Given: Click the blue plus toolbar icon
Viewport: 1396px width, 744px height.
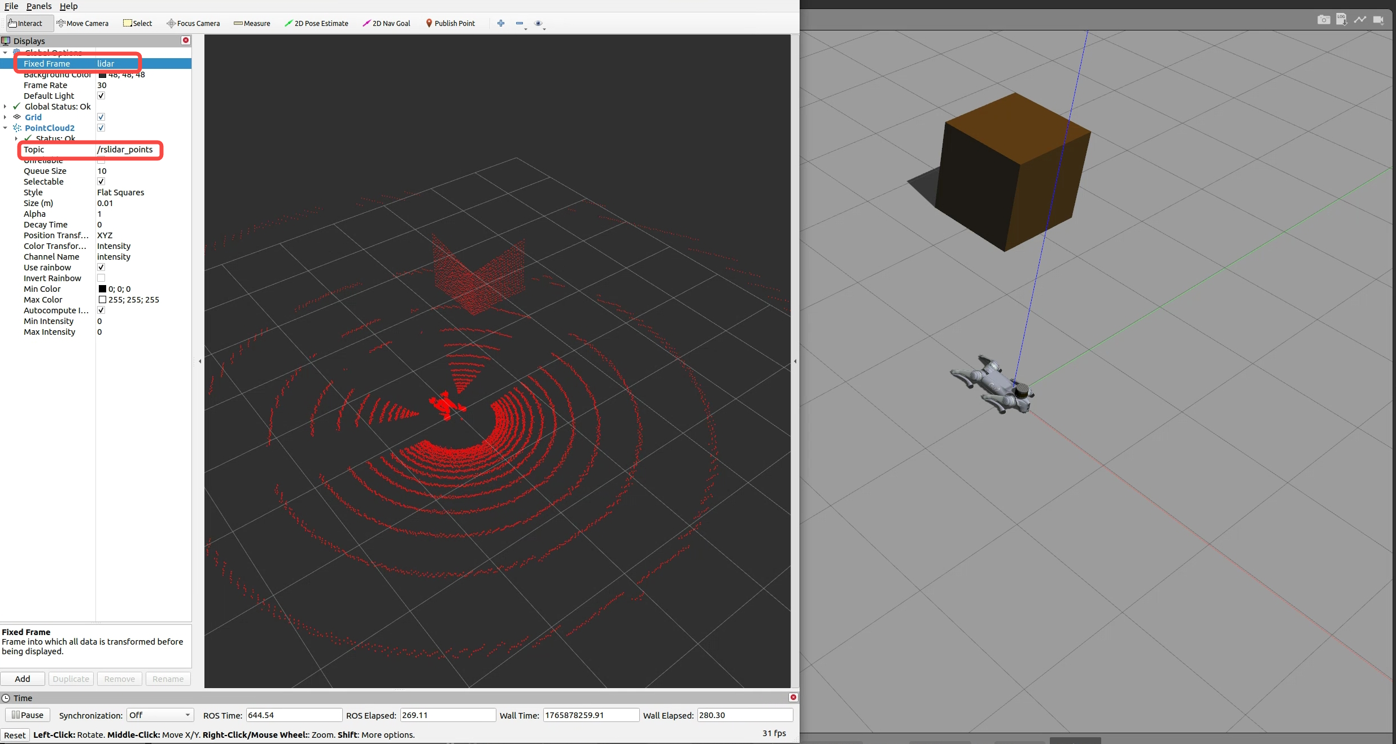Looking at the screenshot, I should pos(501,23).
